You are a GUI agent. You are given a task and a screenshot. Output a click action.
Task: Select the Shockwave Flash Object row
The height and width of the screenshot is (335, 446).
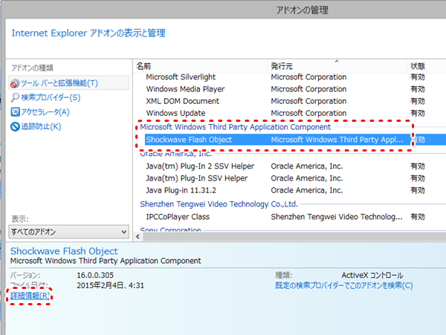[x=295, y=140]
